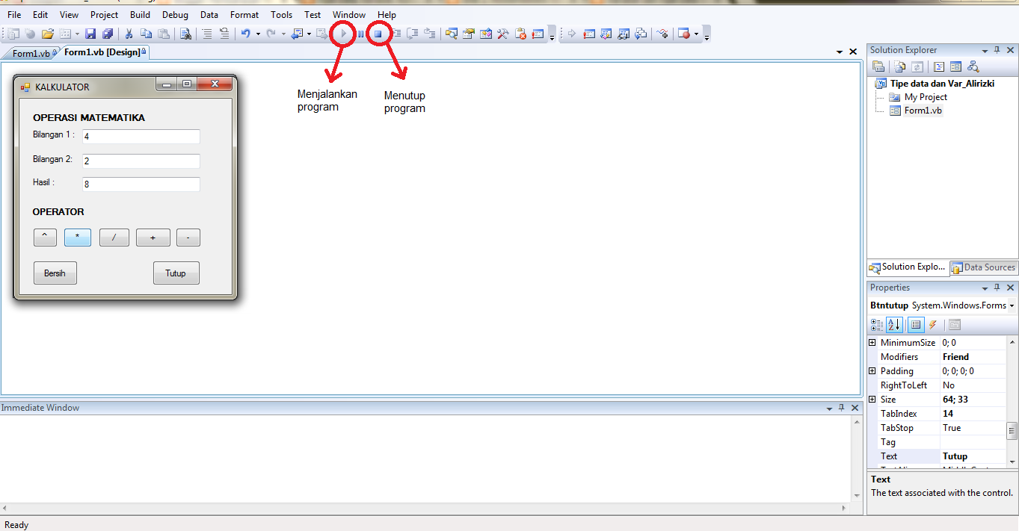Switch to the Data Sources panel
The height and width of the screenshot is (531, 1019).
[983, 267]
